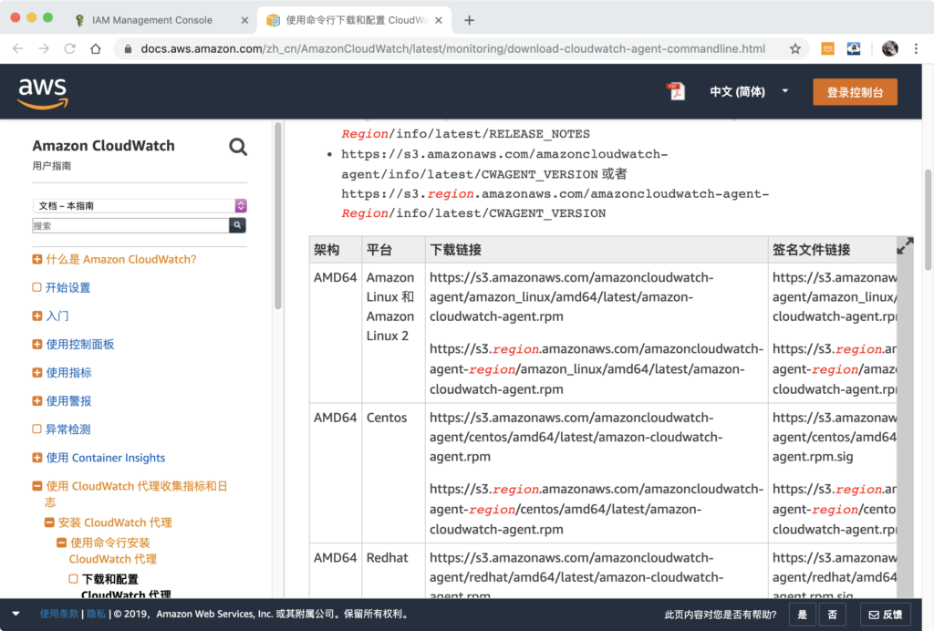Click the sidebar vertical scrollbar
Viewport: 934px width, 631px height.
click(x=277, y=215)
